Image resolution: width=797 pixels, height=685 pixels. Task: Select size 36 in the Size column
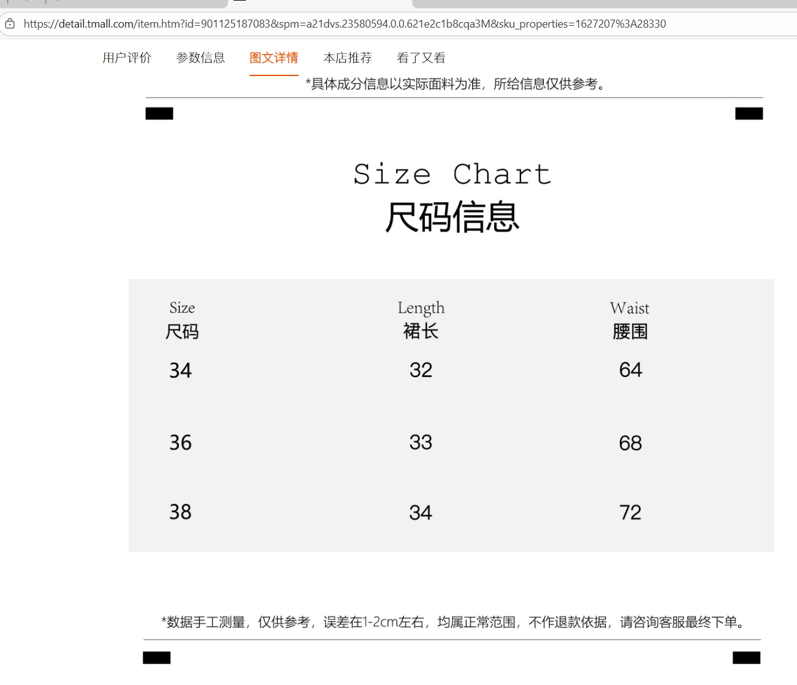[180, 443]
